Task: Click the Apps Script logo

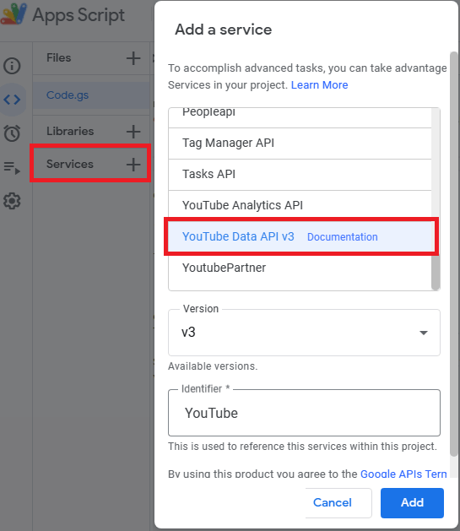Action: tap(14, 14)
